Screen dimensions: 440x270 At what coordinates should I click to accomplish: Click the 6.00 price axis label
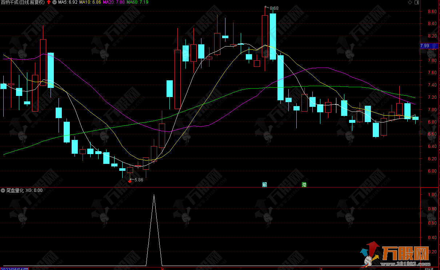click(432, 171)
